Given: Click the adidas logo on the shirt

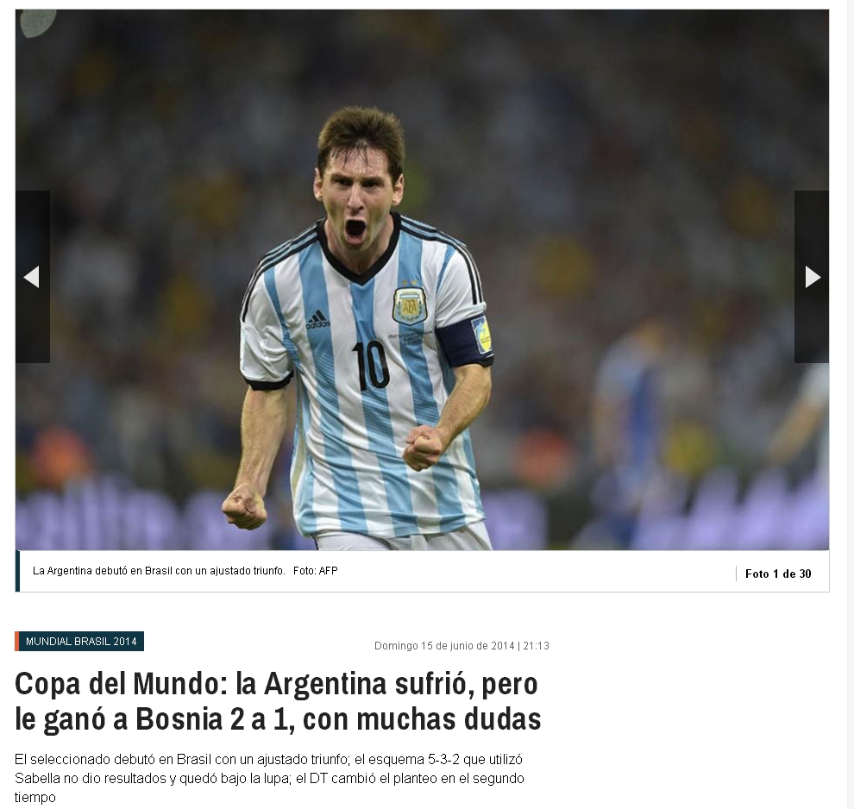Looking at the screenshot, I should coord(318,320).
